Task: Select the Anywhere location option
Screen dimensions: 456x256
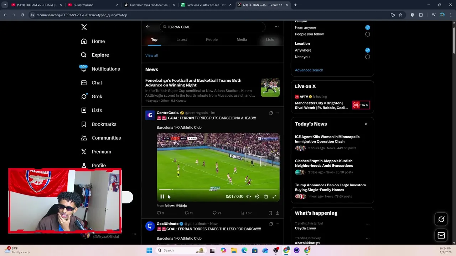Action: click(x=367, y=50)
